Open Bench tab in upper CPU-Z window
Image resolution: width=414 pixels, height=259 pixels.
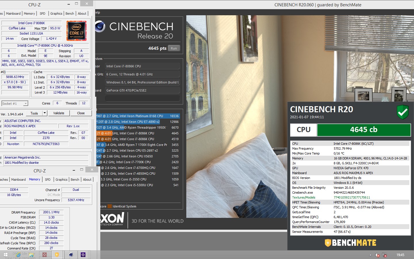(x=70, y=14)
